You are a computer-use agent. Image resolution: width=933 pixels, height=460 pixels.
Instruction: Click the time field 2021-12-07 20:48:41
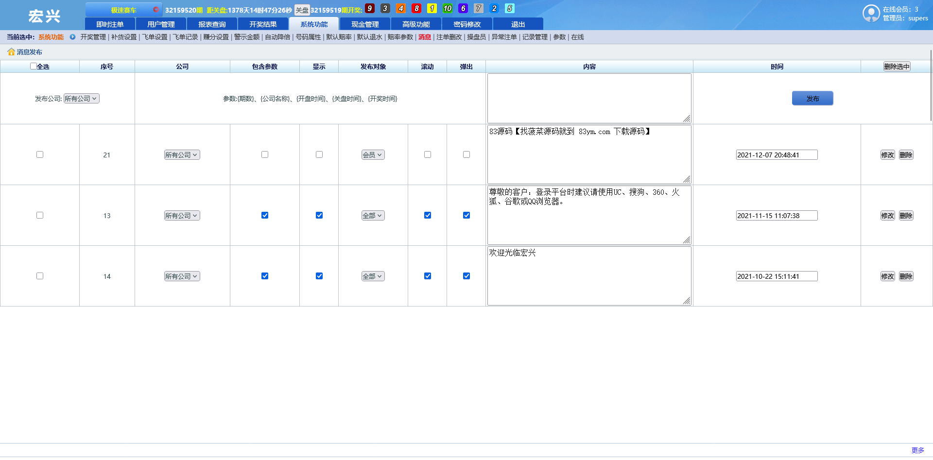point(777,155)
